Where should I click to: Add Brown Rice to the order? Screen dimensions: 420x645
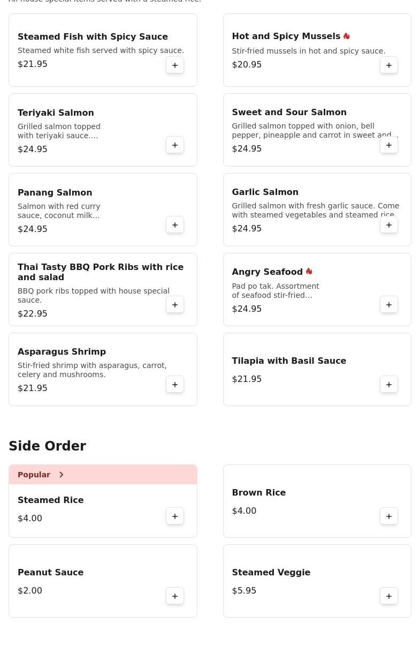(389, 516)
